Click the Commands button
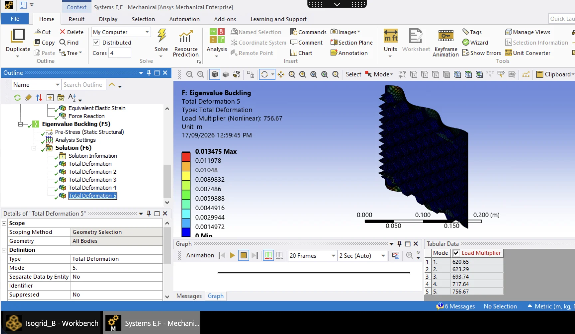The width and height of the screenshot is (575, 334). click(x=308, y=32)
